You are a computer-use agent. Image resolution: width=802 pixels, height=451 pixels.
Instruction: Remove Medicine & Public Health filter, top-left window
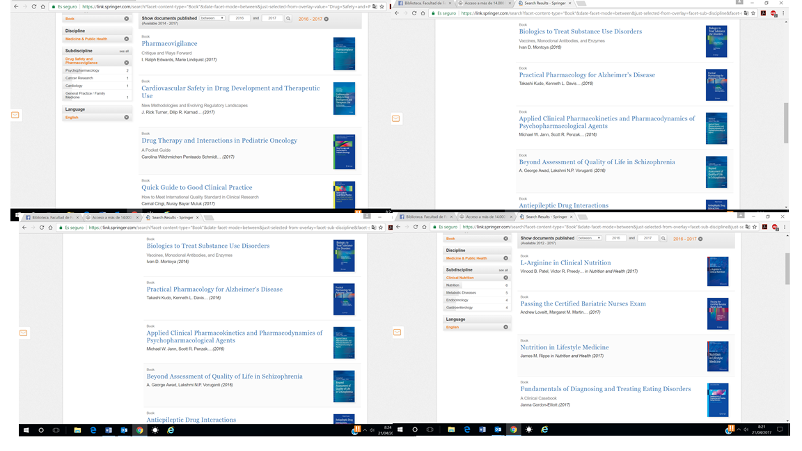(x=126, y=39)
